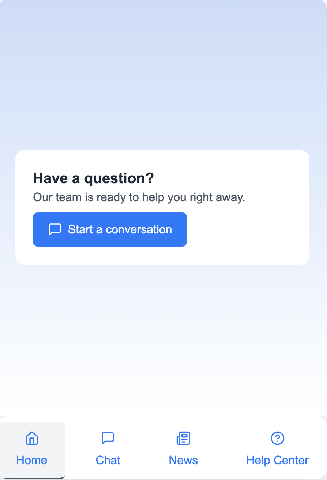
Task: Click the News label in the navigation bar
Action: pyautogui.click(x=183, y=460)
